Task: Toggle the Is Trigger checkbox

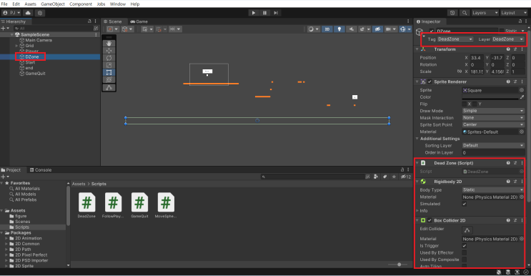Action: tap(465, 246)
